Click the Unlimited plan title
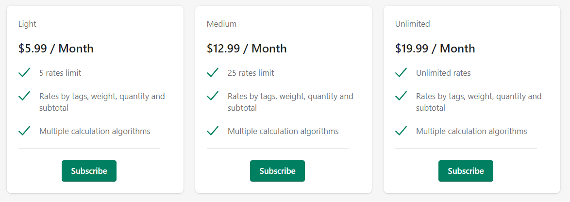This screenshot has width=570, height=202. pos(413,24)
